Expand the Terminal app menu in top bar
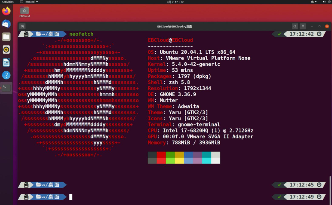332x205 pixels. tap(29, 2)
